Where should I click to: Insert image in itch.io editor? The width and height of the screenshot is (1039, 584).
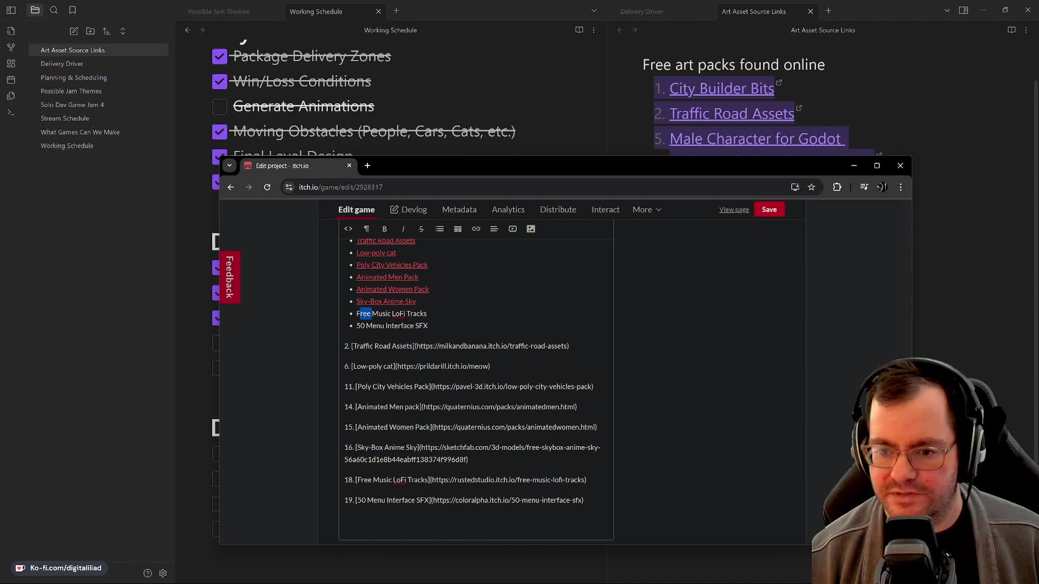[x=531, y=229]
